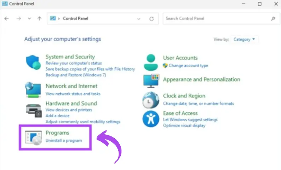Click the Forward arrow navigation button

tap(19, 18)
